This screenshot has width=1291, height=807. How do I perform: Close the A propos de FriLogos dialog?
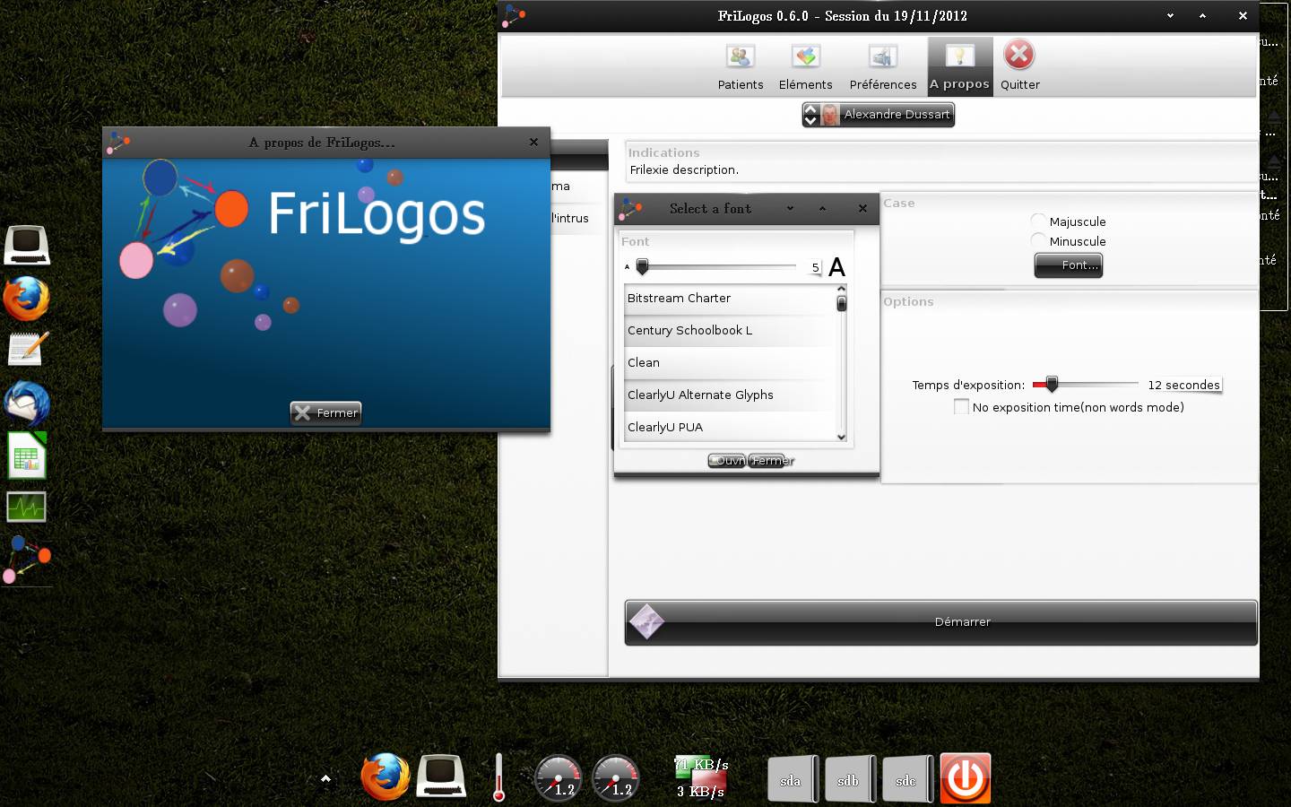533,142
